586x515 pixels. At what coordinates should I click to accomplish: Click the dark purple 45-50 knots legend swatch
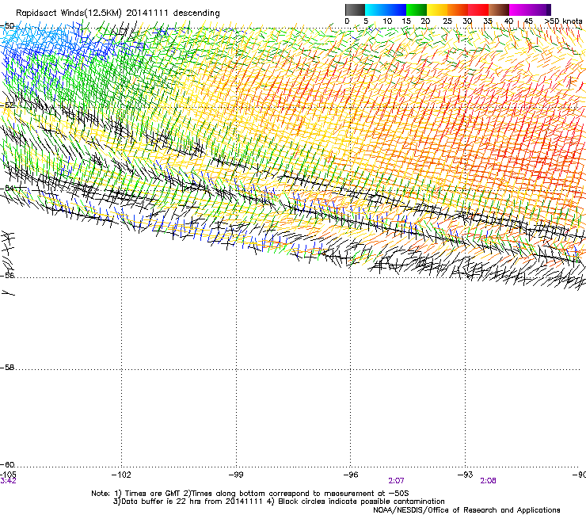[540, 10]
